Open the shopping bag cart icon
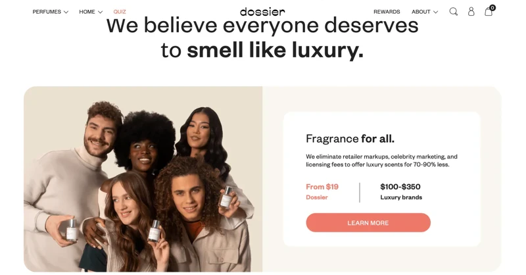The width and height of the screenshot is (526, 275). (x=489, y=12)
